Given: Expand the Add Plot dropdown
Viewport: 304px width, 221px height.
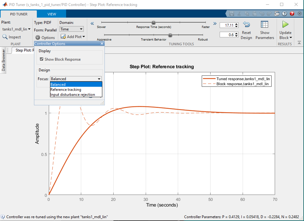Looking at the screenshot, I should click(x=73, y=37).
